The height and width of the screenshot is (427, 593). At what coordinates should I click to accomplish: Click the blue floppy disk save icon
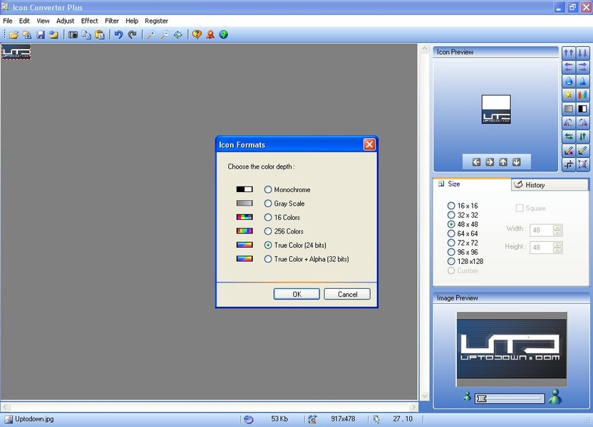tap(41, 34)
